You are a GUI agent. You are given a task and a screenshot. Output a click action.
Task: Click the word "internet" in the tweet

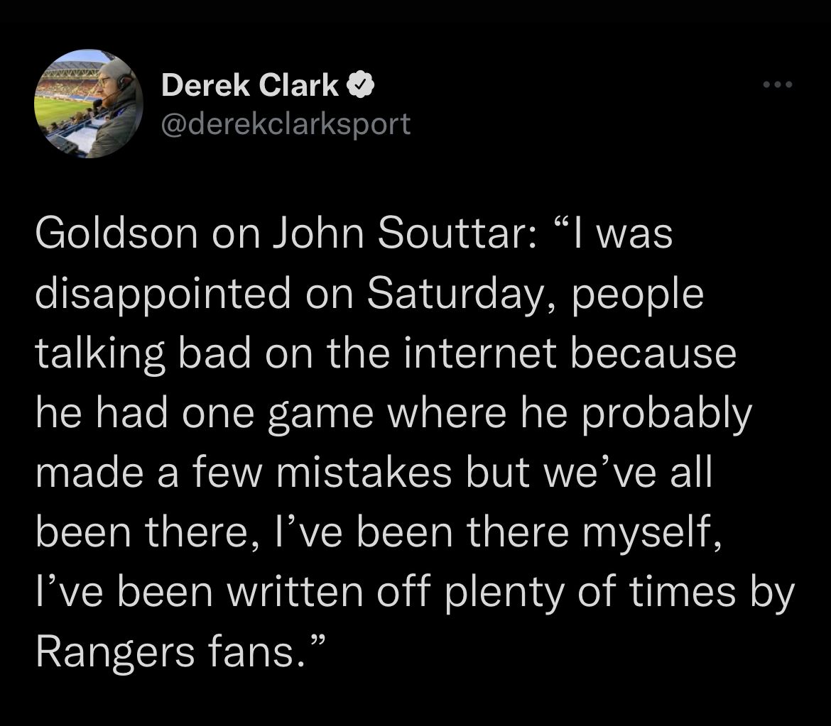click(x=479, y=353)
